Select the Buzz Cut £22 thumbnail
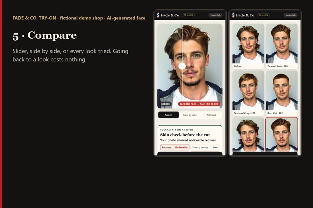This screenshot has width=313, height=208. (x=282, y=93)
